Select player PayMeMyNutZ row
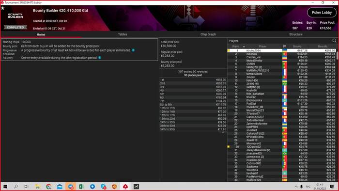This screenshot has width=339, height=191. pos(281,176)
